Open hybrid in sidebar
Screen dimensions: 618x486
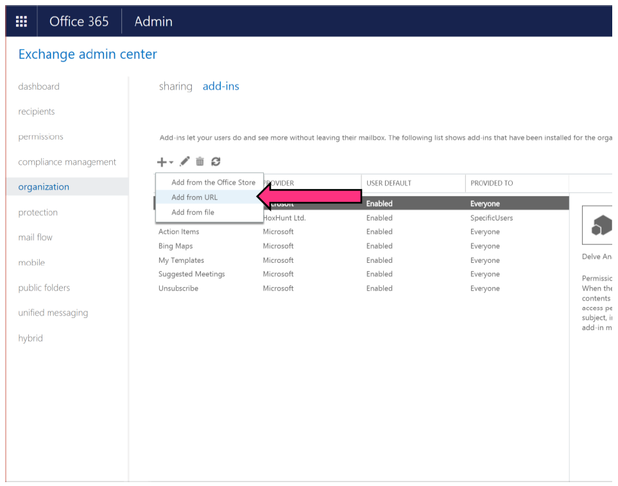pyautogui.click(x=30, y=338)
